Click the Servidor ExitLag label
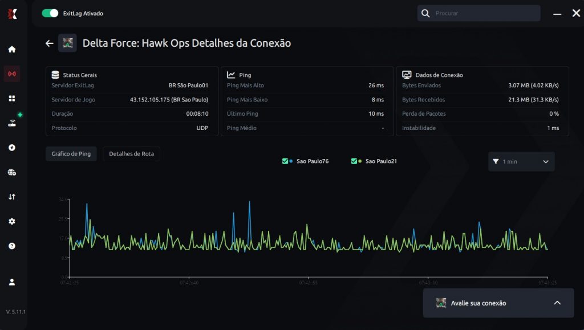The image size is (584, 330). 72,85
